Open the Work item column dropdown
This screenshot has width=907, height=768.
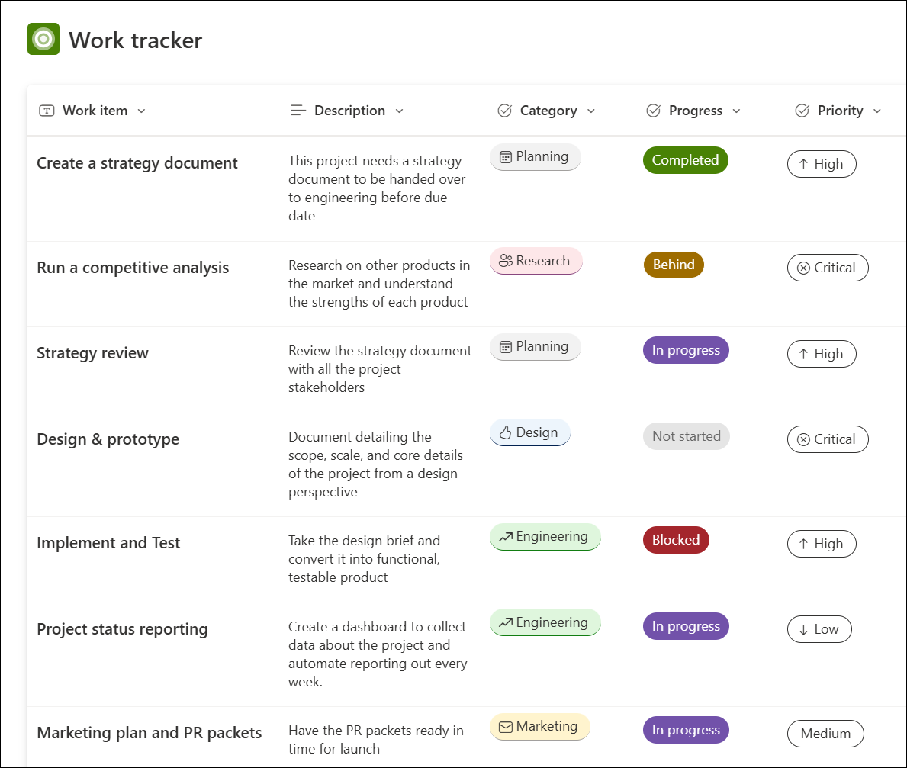point(142,110)
